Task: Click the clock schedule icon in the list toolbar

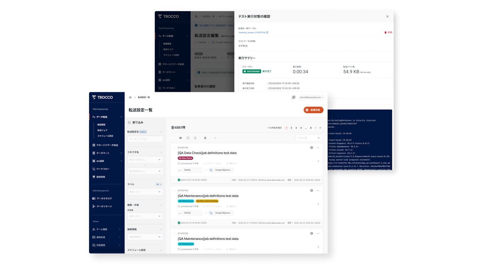Action: tap(188, 138)
